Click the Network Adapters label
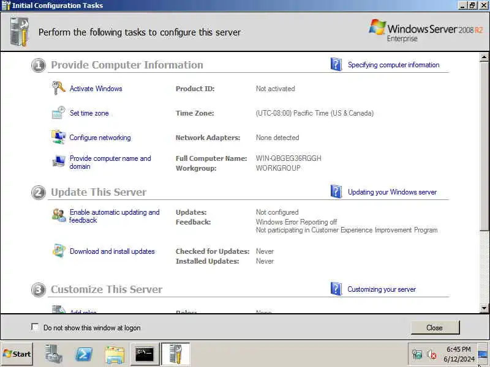The image size is (490, 367). (x=208, y=138)
